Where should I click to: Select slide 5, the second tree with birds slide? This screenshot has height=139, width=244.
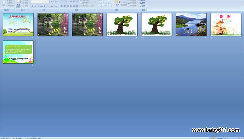157,25
